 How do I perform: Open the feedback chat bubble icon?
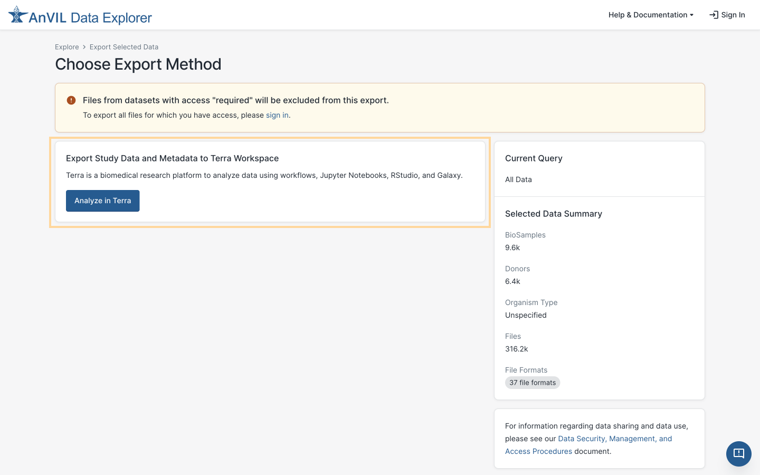coord(739,454)
